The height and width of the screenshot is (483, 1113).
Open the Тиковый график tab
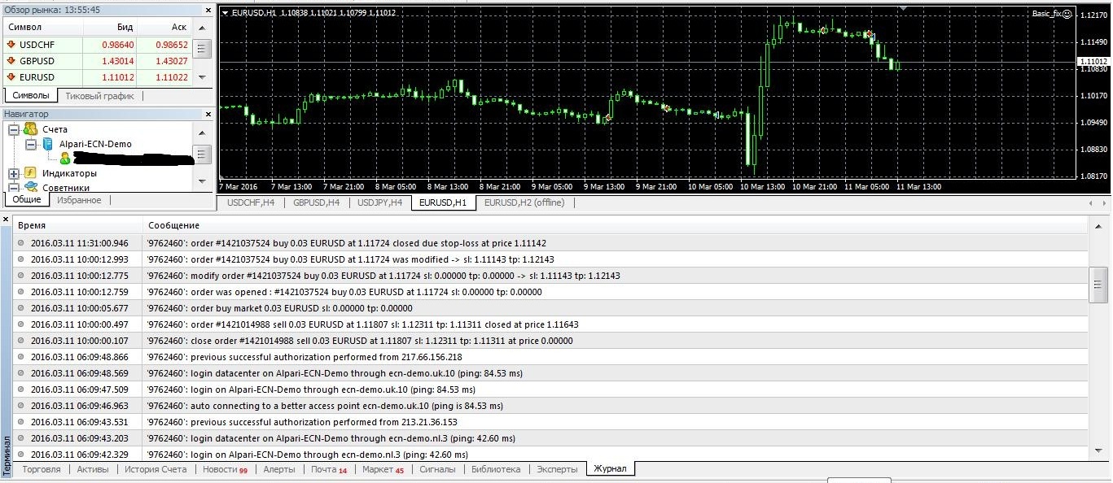[x=99, y=96]
